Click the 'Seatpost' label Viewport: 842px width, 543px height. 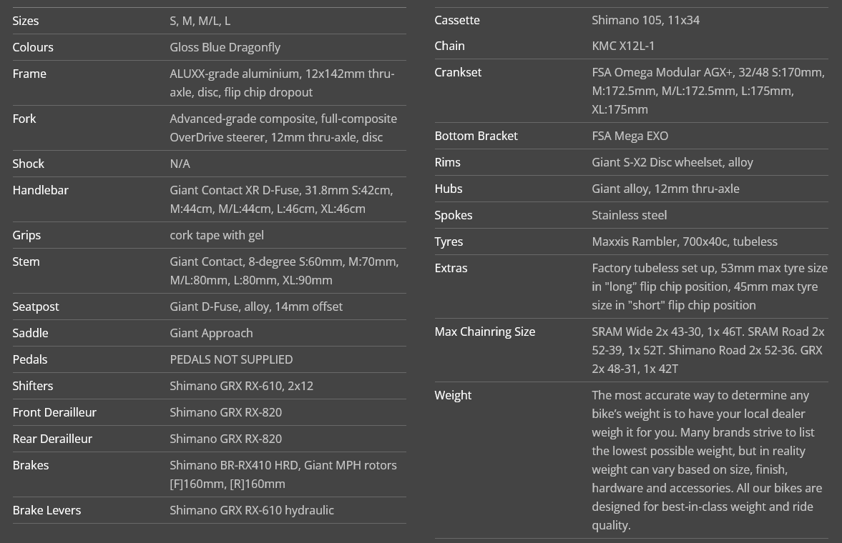click(x=36, y=307)
